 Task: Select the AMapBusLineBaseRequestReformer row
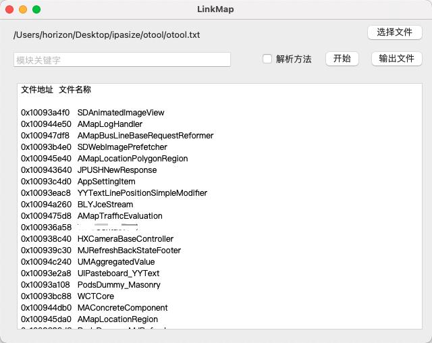point(117,136)
